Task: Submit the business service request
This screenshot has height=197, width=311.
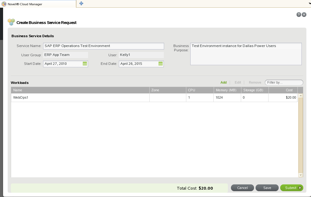Action: coord(292,188)
